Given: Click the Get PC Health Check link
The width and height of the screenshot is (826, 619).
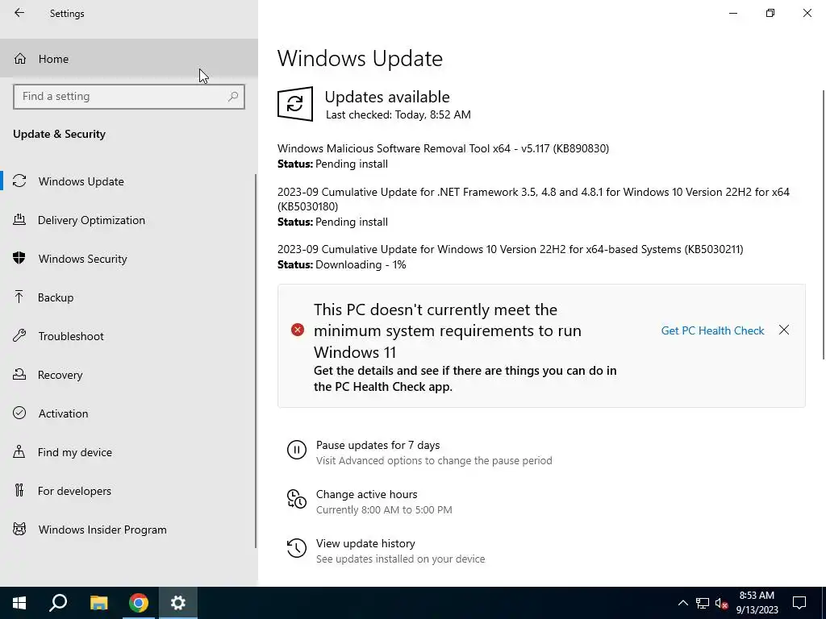Looking at the screenshot, I should click(712, 330).
